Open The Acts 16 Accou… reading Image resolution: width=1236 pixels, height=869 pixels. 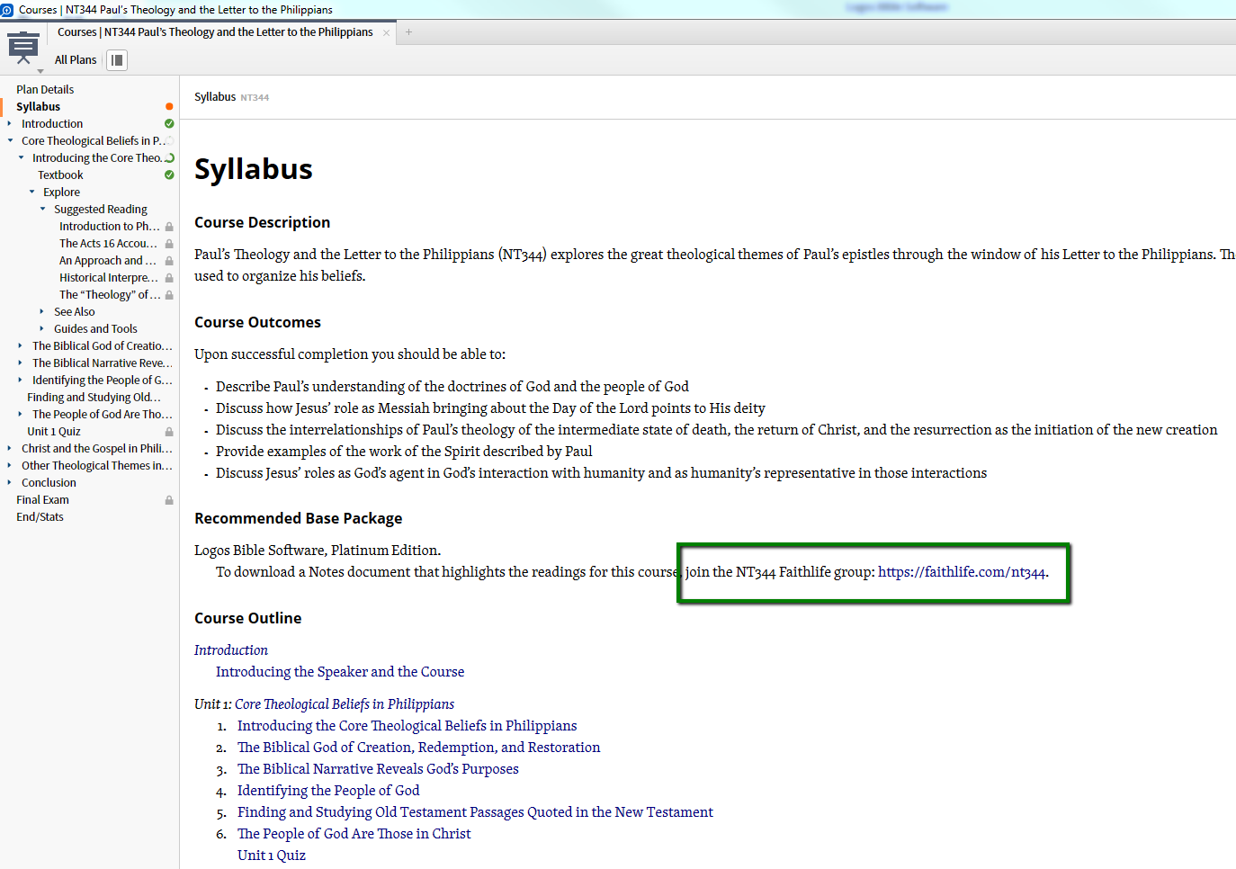point(108,244)
